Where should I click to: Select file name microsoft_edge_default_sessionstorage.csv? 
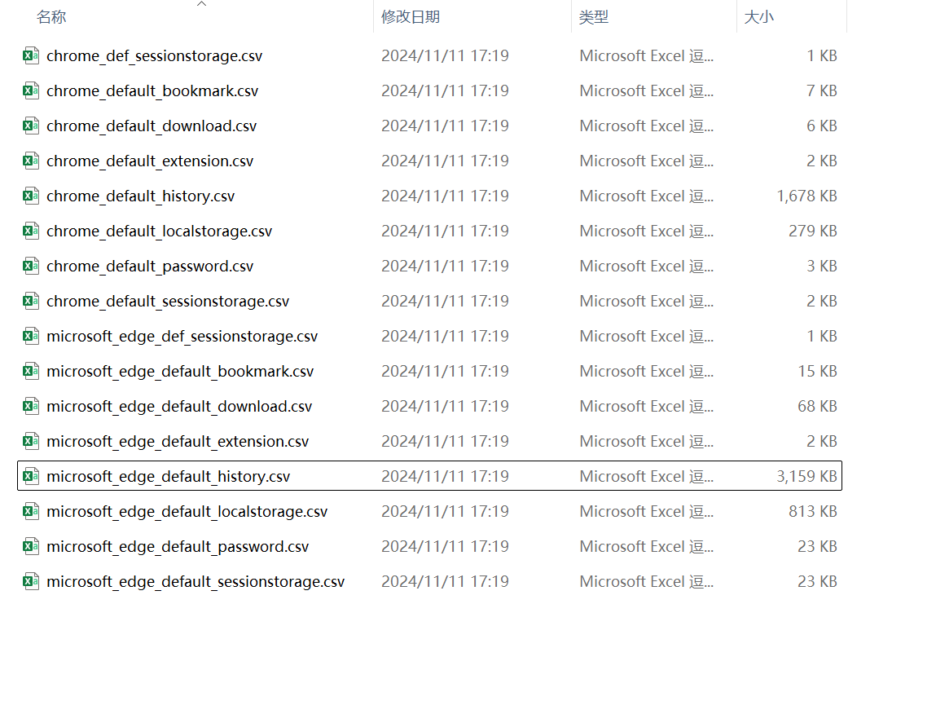[196, 582]
